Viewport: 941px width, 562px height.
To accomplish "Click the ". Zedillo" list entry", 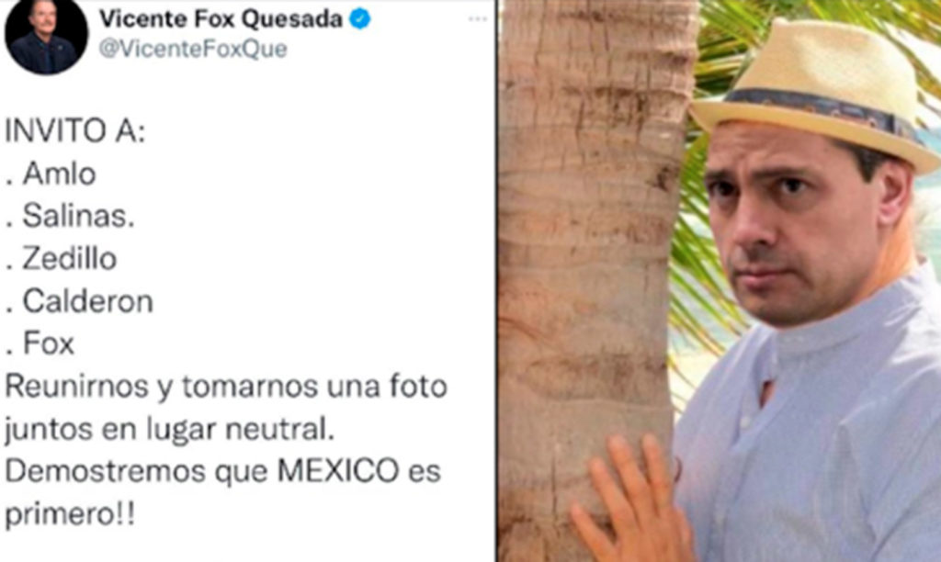I will coord(62,259).
